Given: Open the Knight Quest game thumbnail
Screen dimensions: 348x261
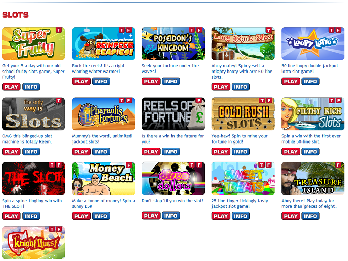Looking at the screenshot, I should pos(33,243).
